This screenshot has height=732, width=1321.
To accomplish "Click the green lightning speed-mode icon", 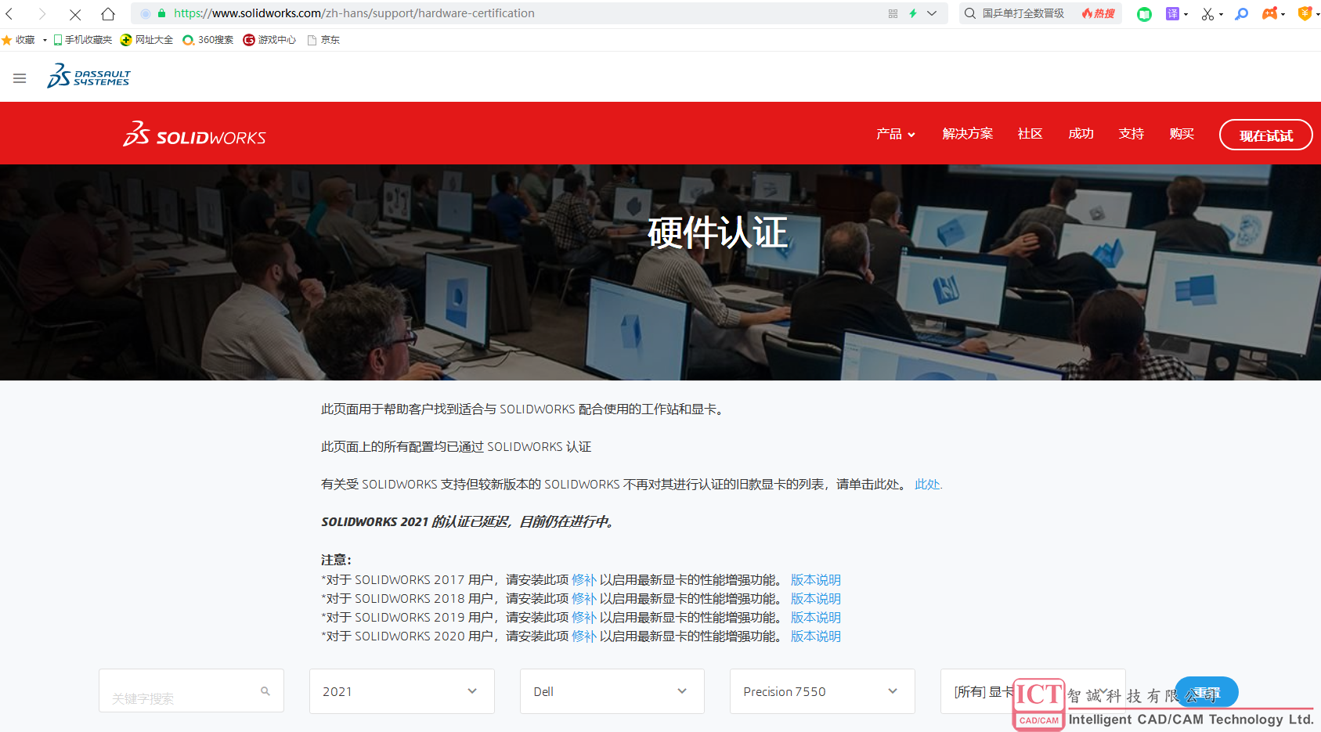I will click(913, 13).
